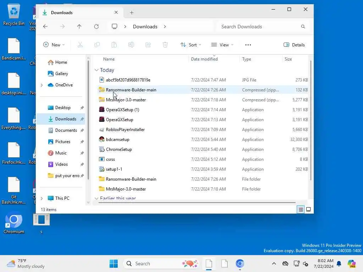Click the Cut scissors icon
363x272 pixels.
(80, 45)
